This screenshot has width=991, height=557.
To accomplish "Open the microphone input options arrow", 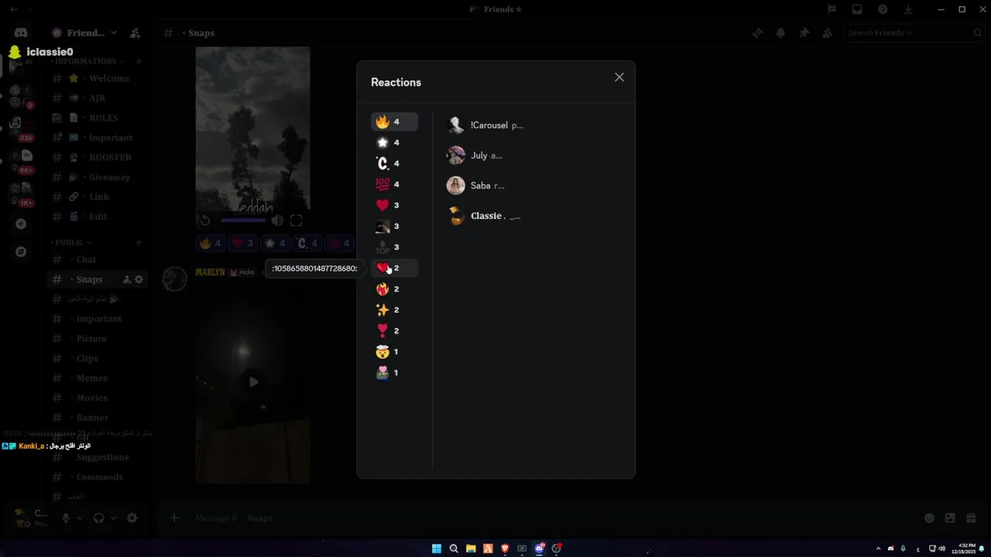I will click(81, 518).
